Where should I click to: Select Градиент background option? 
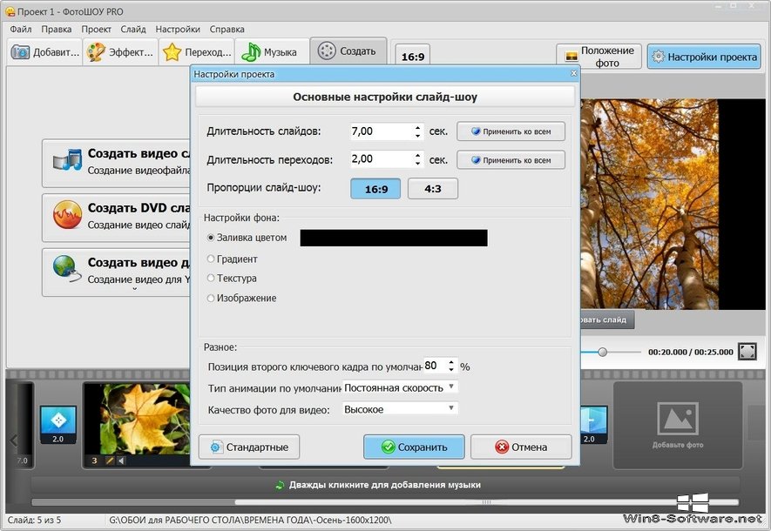click(232, 259)
